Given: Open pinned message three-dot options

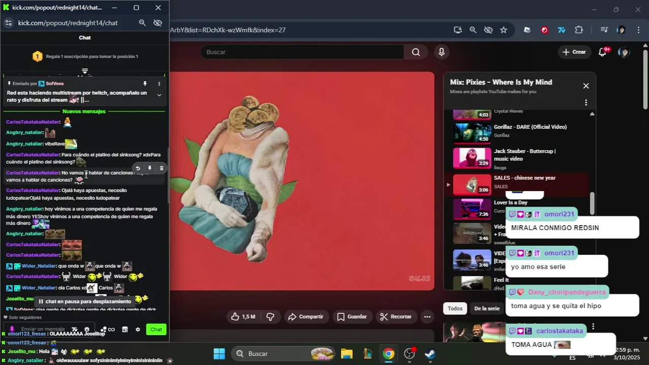Looking at the screenshot, I should point(159,84).
